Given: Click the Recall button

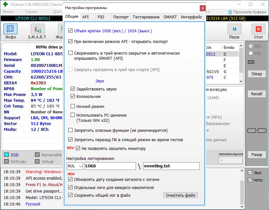Looking at the screenshot, I should [x=257, y=94].
